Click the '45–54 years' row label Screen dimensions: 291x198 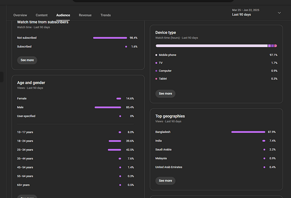coord(25,167)
